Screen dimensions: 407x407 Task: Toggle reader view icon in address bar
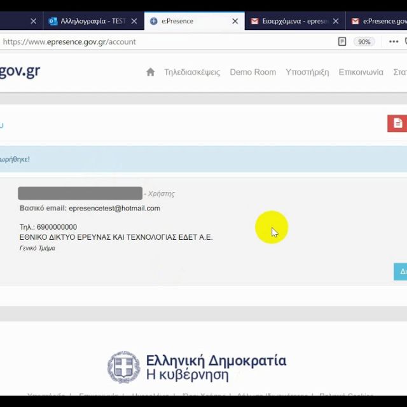coord(342,41)
